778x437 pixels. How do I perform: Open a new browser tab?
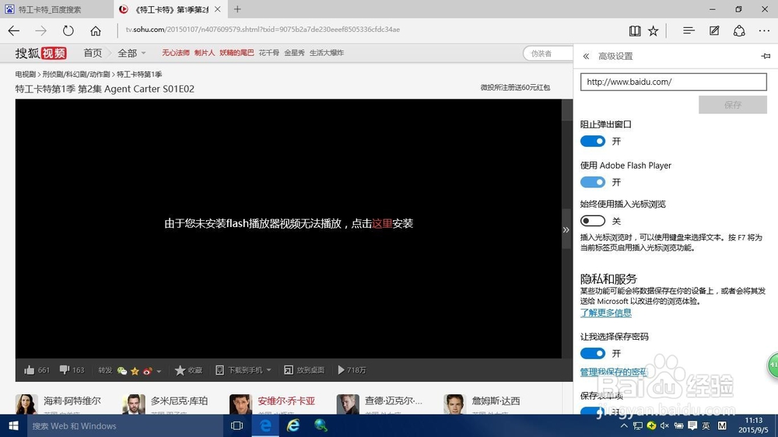click(x=237, y=9)
